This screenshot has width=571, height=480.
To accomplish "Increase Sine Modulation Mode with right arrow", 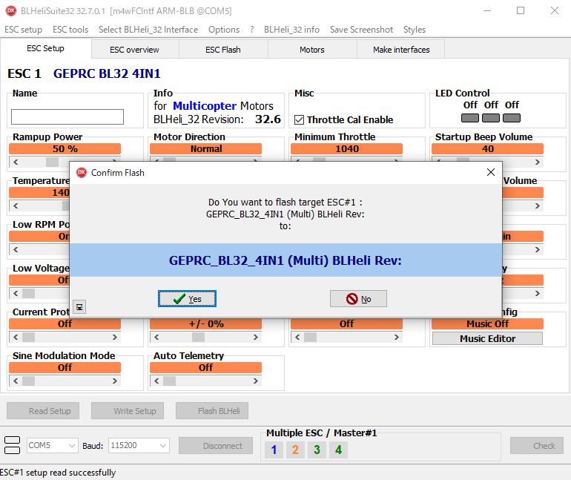I will point(115,381).
